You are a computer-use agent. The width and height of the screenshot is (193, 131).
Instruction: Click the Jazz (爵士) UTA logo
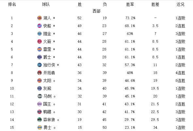point(40,57)
